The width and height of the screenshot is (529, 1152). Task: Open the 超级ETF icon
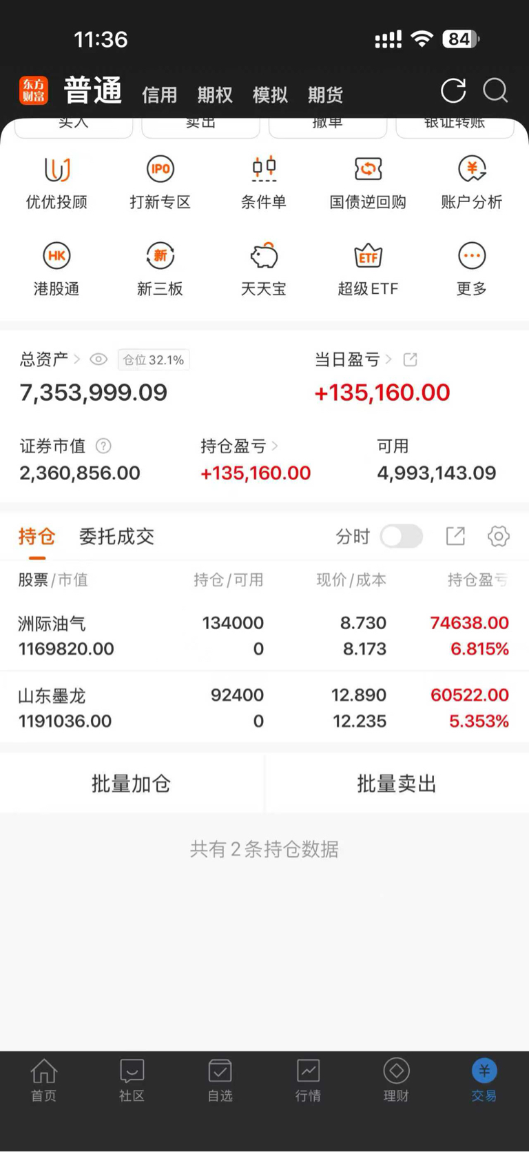point(368,257)
